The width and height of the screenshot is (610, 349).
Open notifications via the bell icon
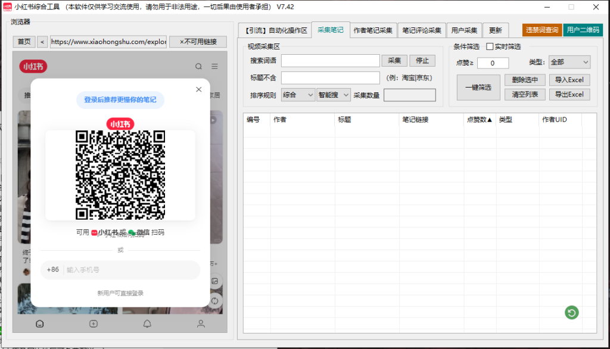click(147, 323)
